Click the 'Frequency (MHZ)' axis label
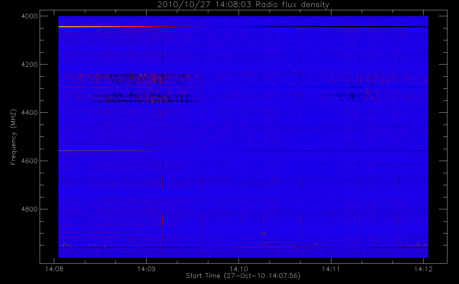This screenshot has width=459, height=284. (x=13, y=137)
